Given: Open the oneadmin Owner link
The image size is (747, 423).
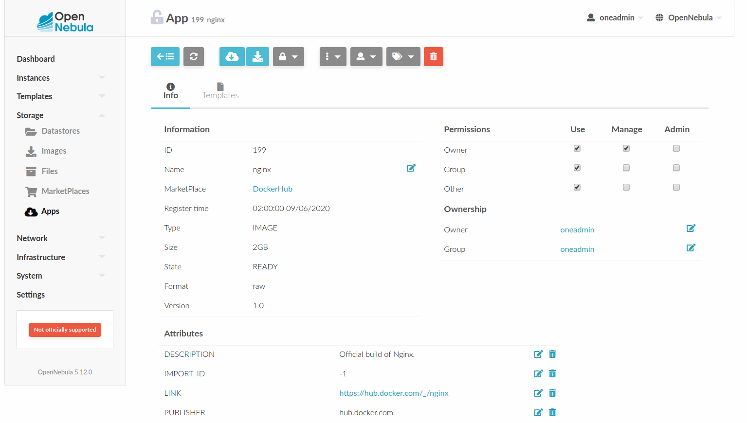Looking at the screenshot, I should pyautogui.click(x=577, y=229).
